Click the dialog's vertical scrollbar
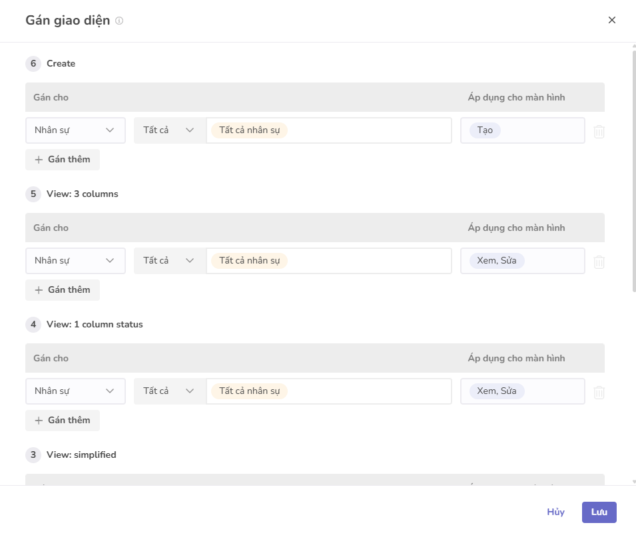The image size is (636, 537). click(x=633, y=166)
